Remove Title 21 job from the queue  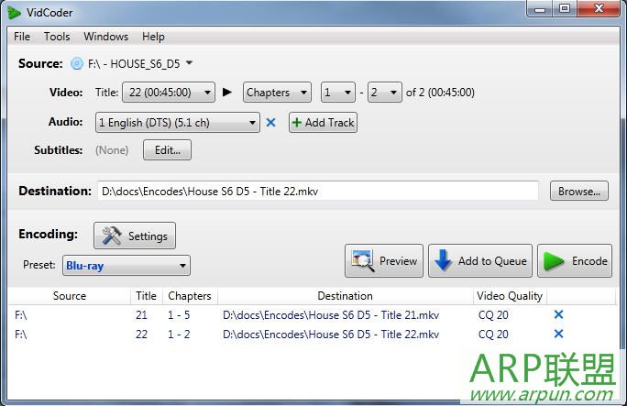tap(558, 314)
